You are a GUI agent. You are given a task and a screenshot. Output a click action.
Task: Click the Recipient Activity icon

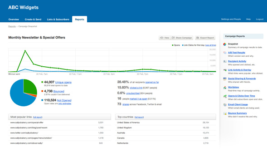225,61
